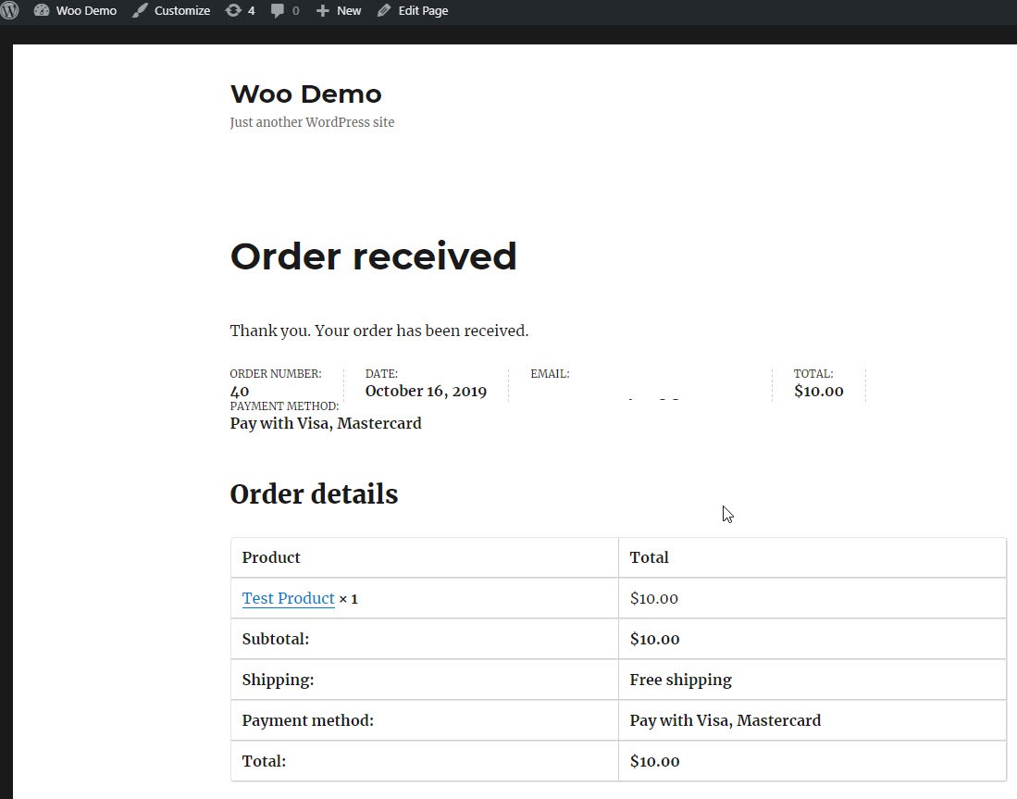Click the comments speech bubble icon
The height and width of the screenshot is (799, 1017).
pyautogui.click(x=277, y=10)
